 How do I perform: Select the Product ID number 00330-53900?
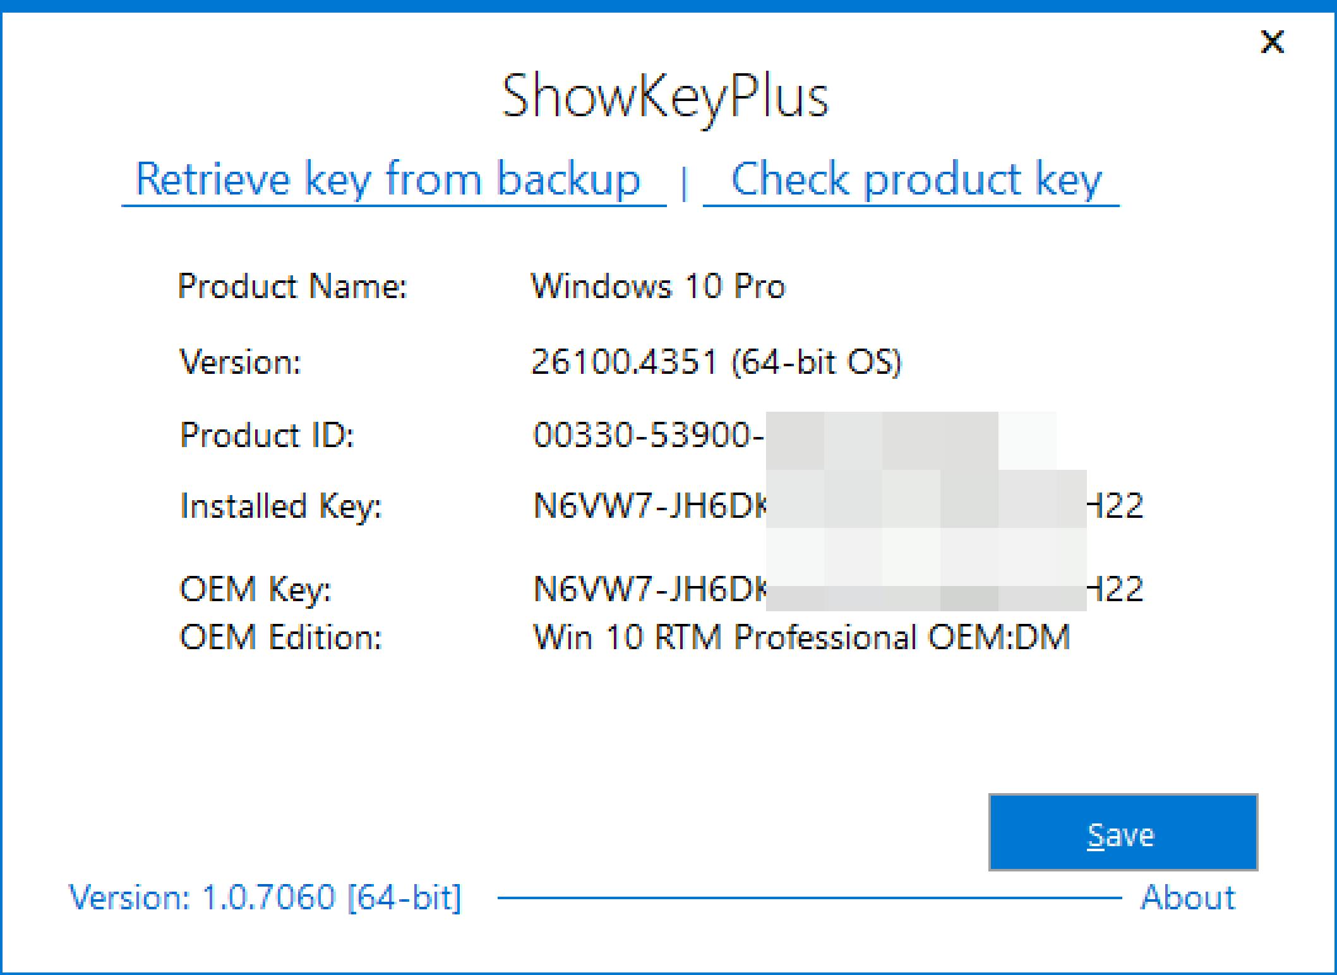point(649,435)
